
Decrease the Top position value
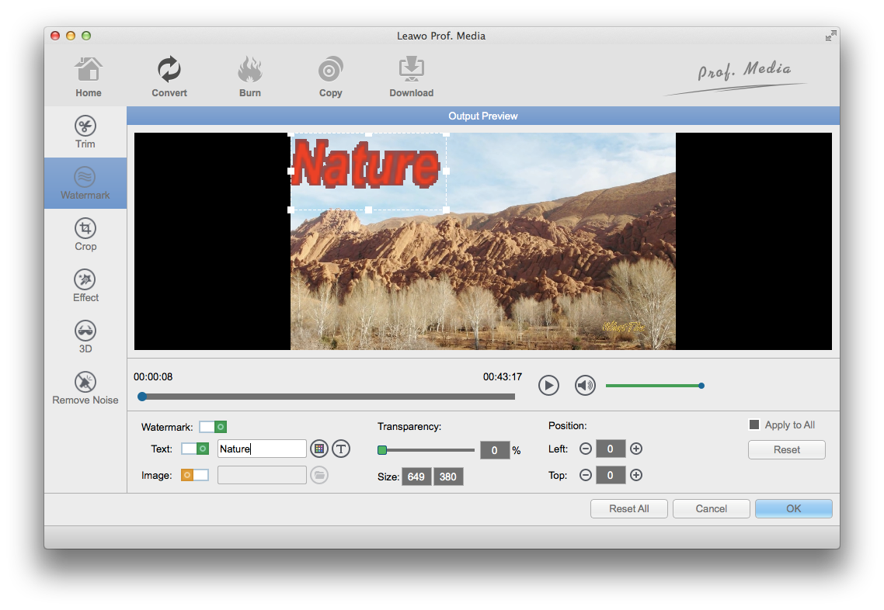[585, 475]
